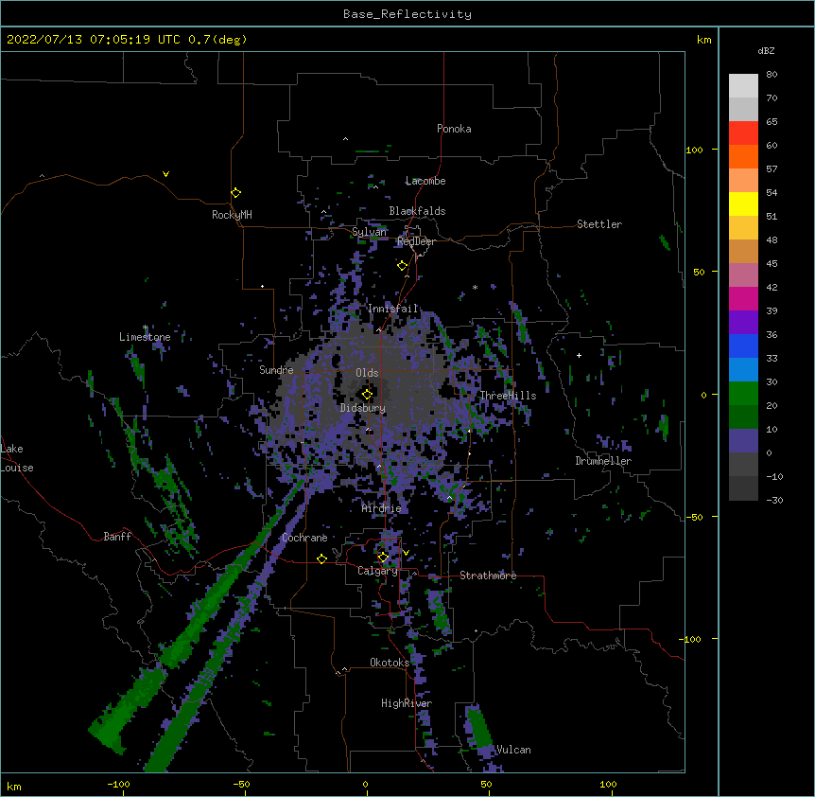Pick the dark green 20-10 dBZ swatch

point(743,417)
